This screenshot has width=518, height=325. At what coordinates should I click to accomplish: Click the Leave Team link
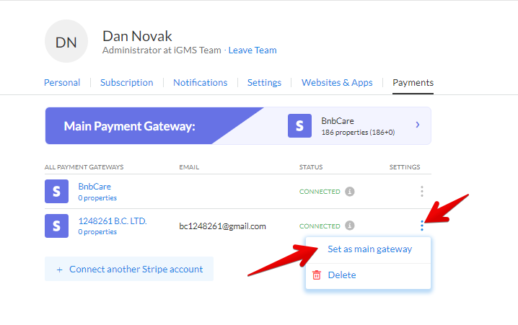(253, 50)
